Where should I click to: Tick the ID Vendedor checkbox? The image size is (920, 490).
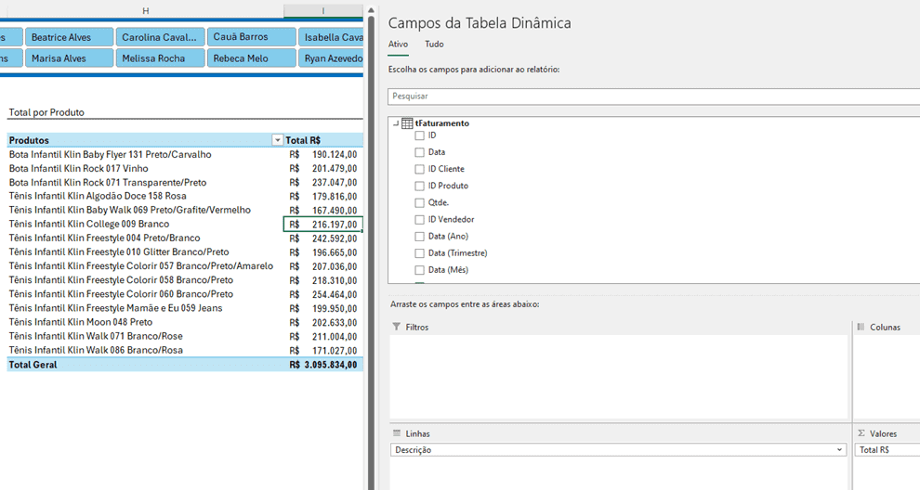coord(419,220)
